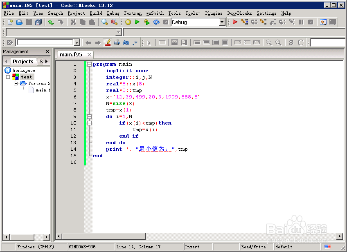The height and width of the screenshot is (252, 347).
Task: Fold the if block on line 10
Action: [89, 123]
